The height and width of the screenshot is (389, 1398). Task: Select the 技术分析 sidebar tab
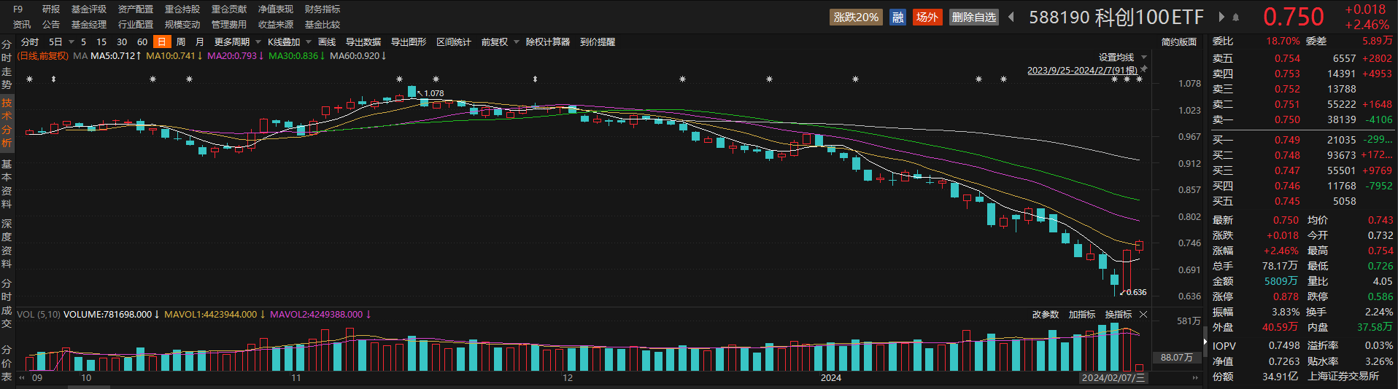(7, 123)
